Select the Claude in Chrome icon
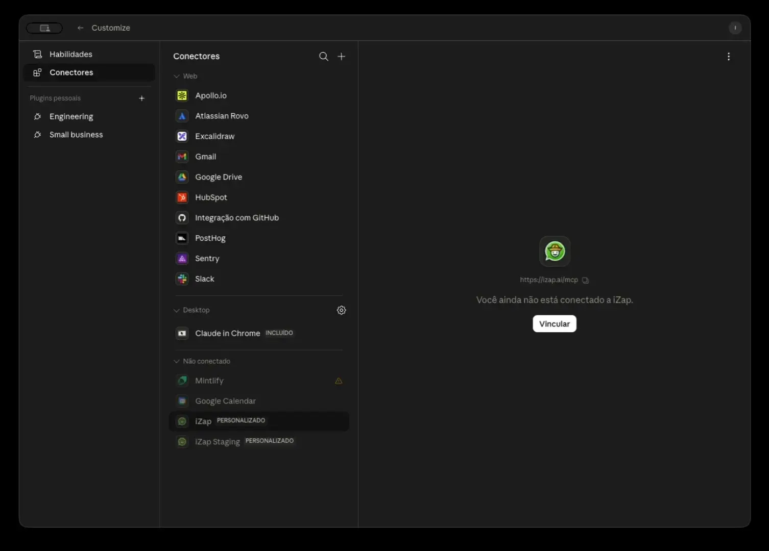 pyautogui.click(x=182, y=333)
